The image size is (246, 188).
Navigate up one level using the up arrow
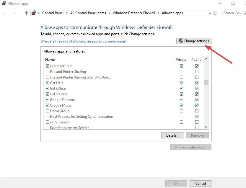pos(26,13)
